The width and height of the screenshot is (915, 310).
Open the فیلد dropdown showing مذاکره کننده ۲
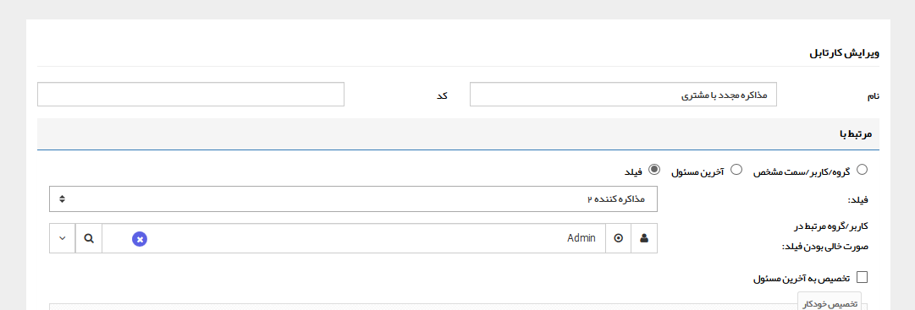(x=353, y=199)
